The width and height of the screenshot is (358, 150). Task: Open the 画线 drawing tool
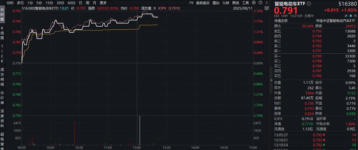[235, 3]
